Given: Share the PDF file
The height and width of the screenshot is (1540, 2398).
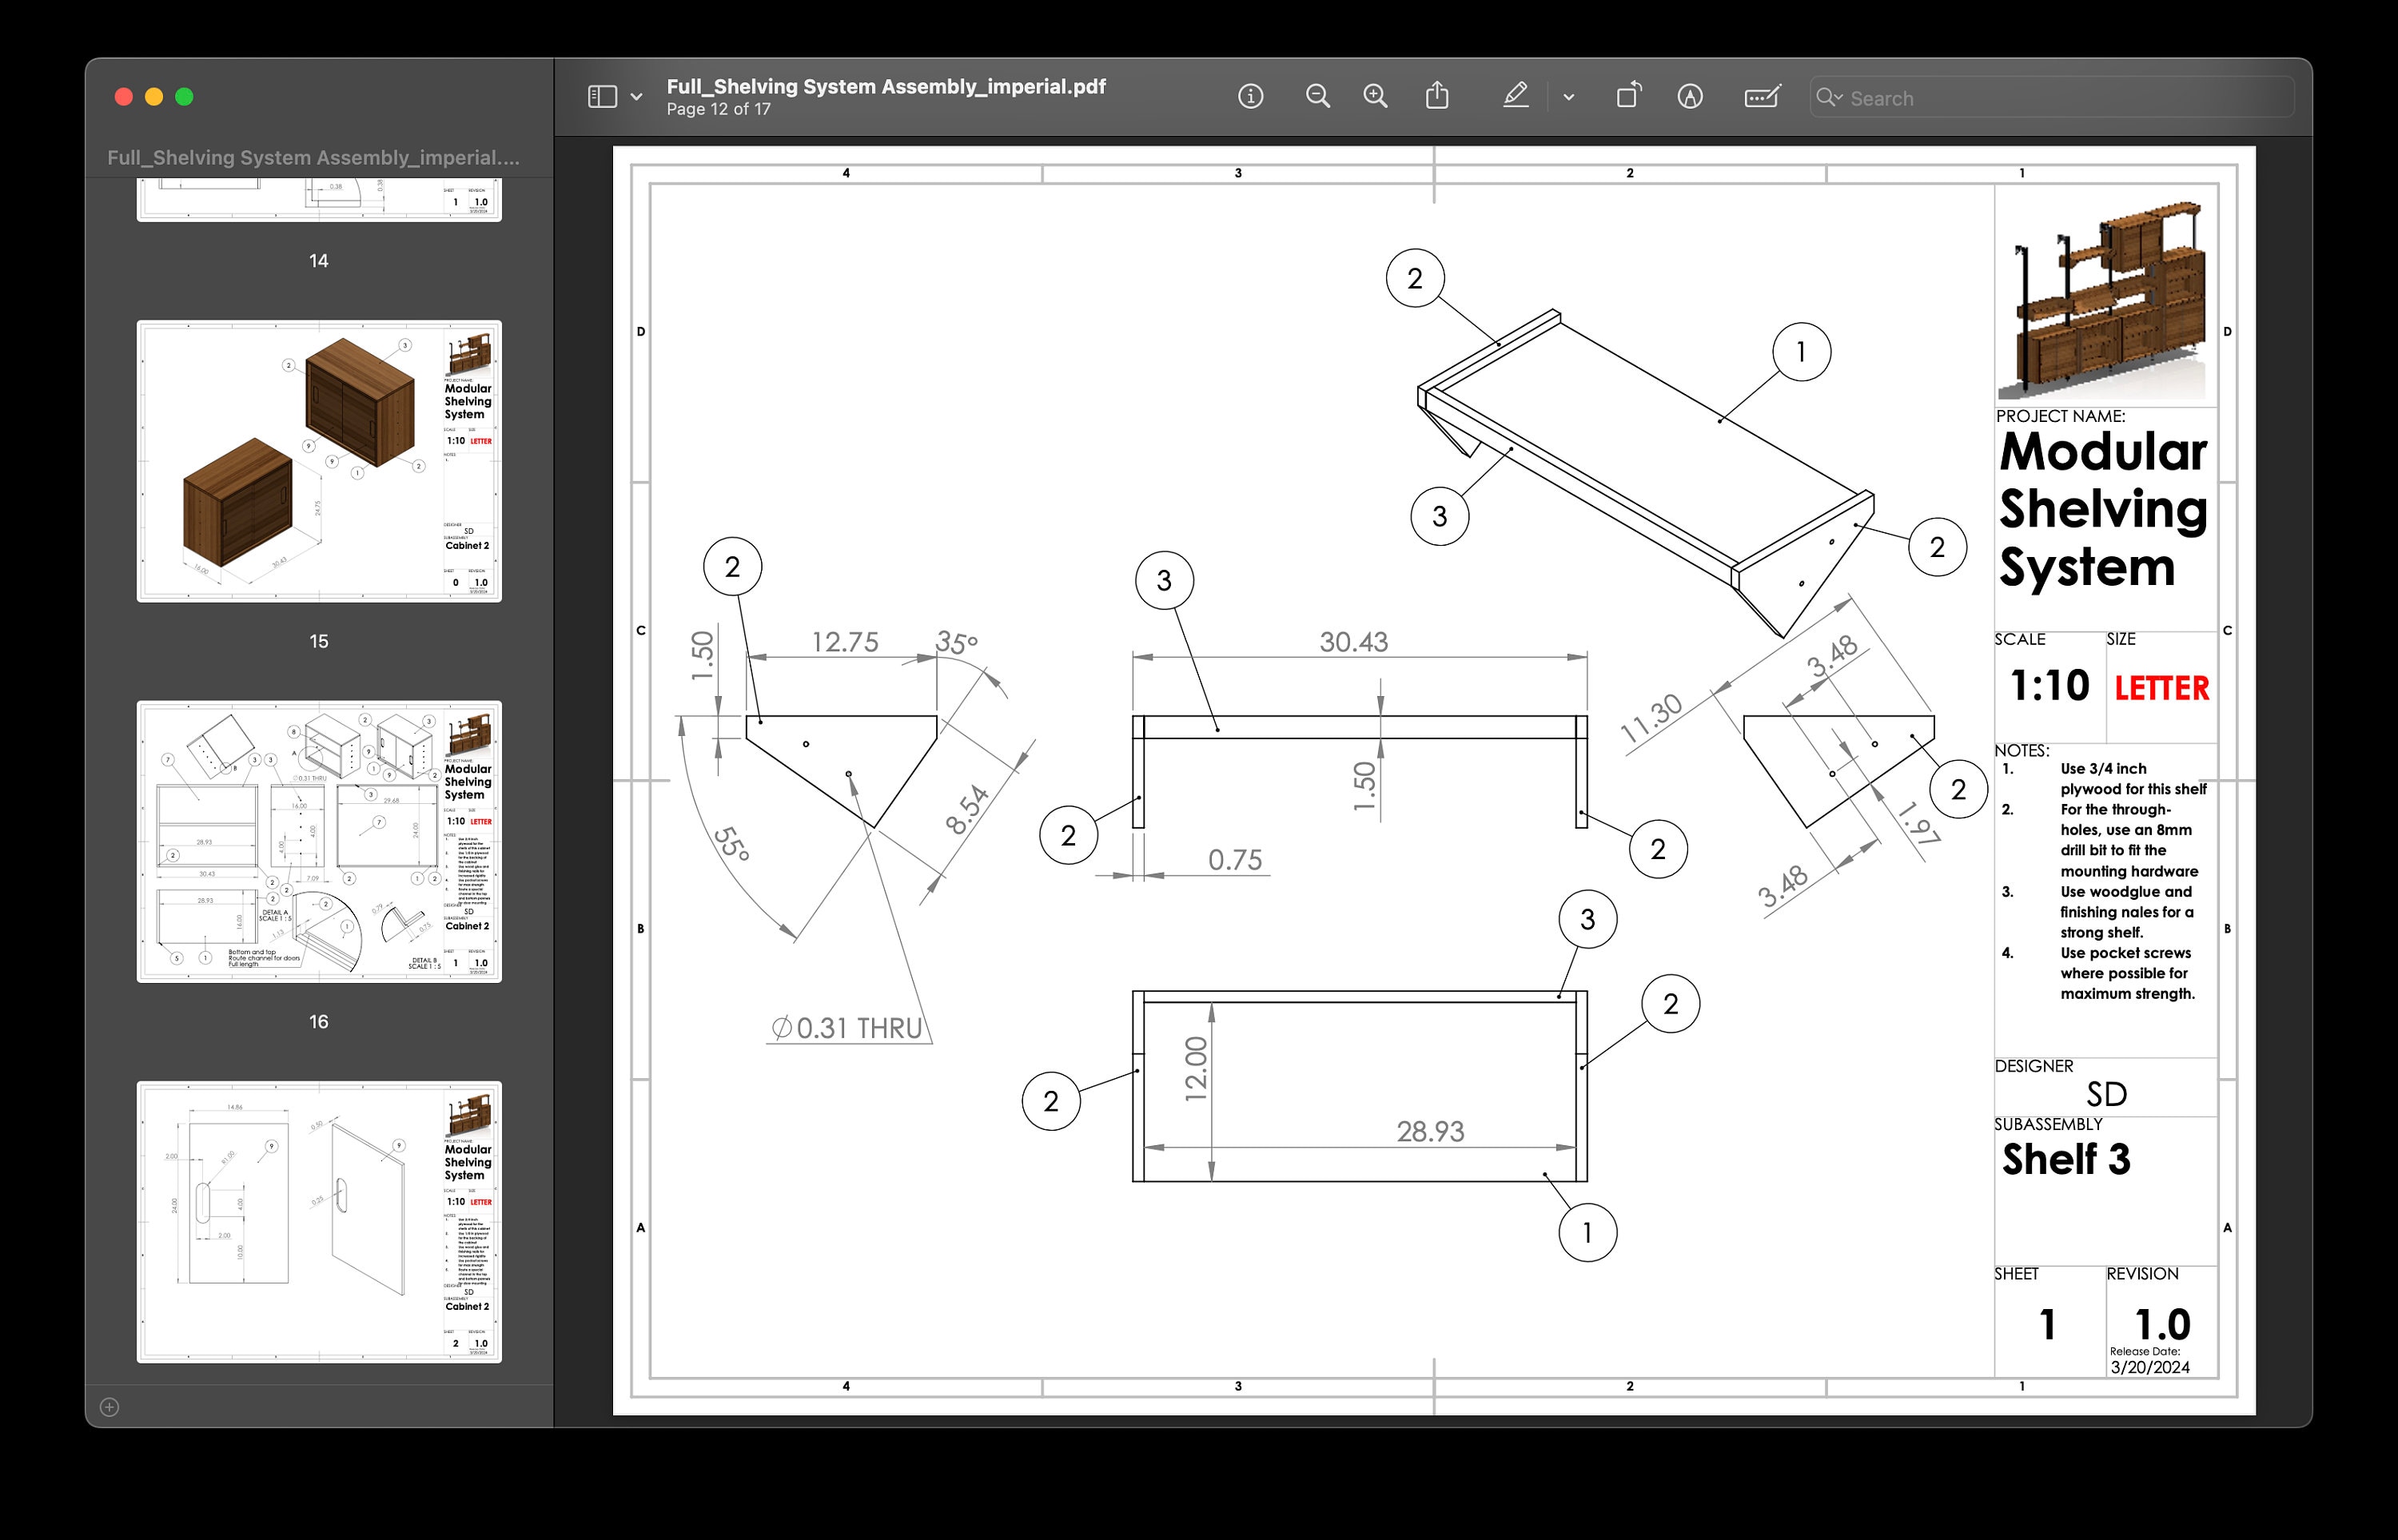Looking at the screenshot, I should [1438, 96].
